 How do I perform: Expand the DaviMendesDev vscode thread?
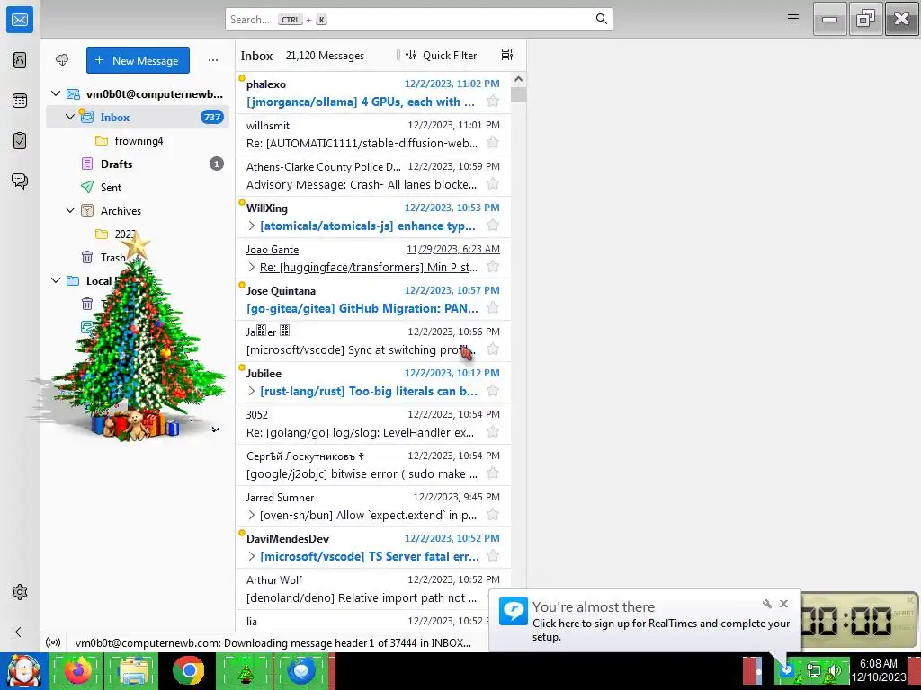(252, 556)
